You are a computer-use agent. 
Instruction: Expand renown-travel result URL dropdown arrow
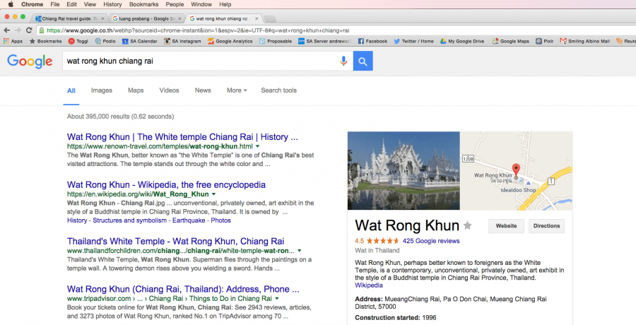257,146
